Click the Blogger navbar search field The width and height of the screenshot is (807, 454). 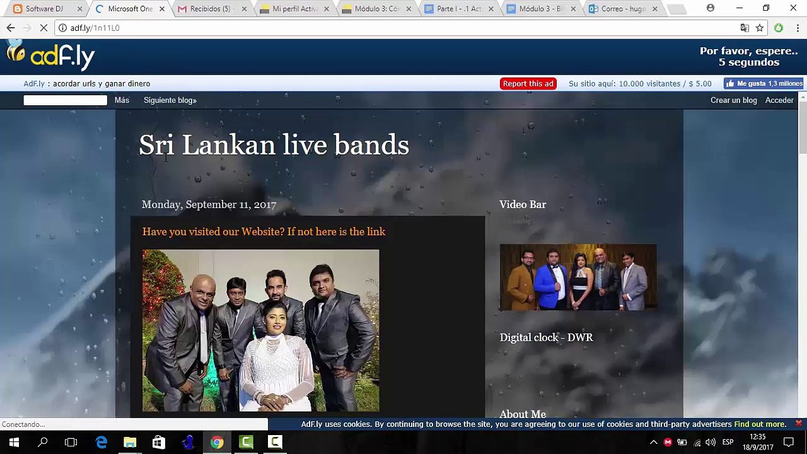pos(65,100)
